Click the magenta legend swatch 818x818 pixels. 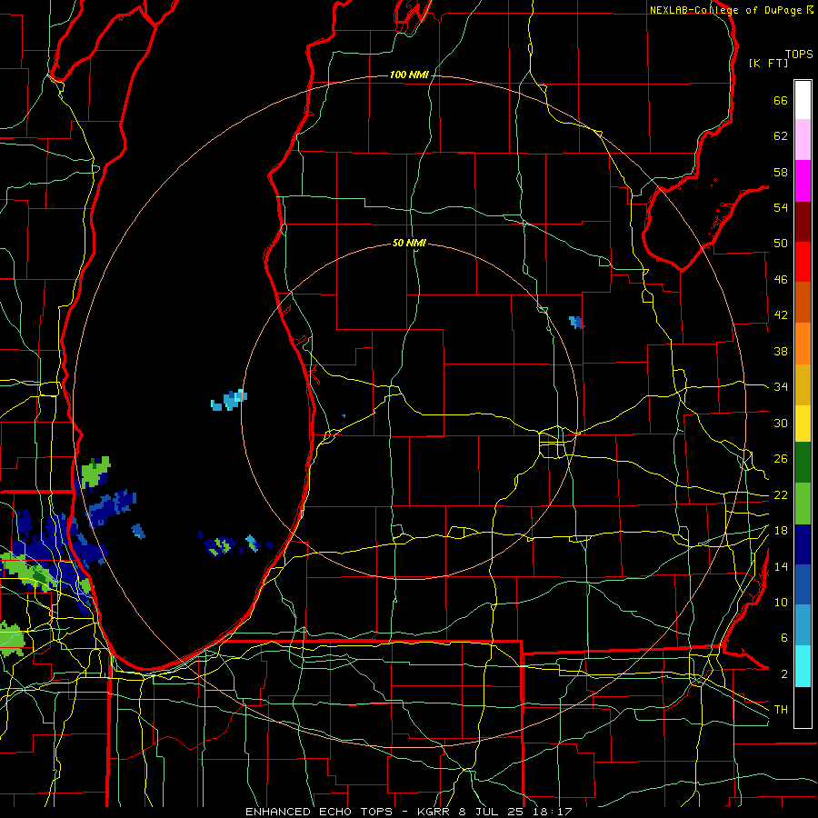tap(803, 181)
